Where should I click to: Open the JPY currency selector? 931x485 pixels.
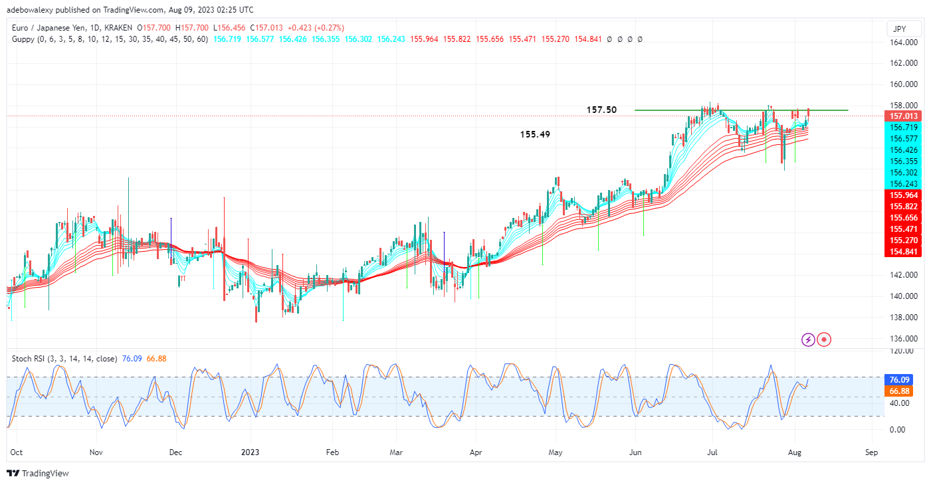click(x=904, y=29)
